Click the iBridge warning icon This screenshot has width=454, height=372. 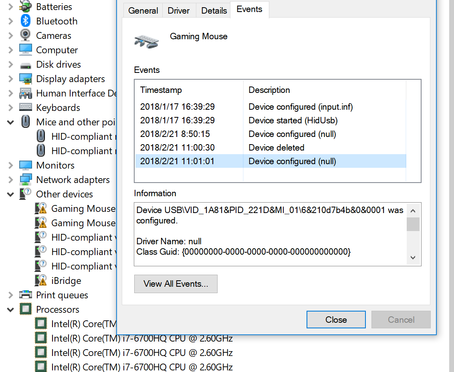tap(40, 280)
